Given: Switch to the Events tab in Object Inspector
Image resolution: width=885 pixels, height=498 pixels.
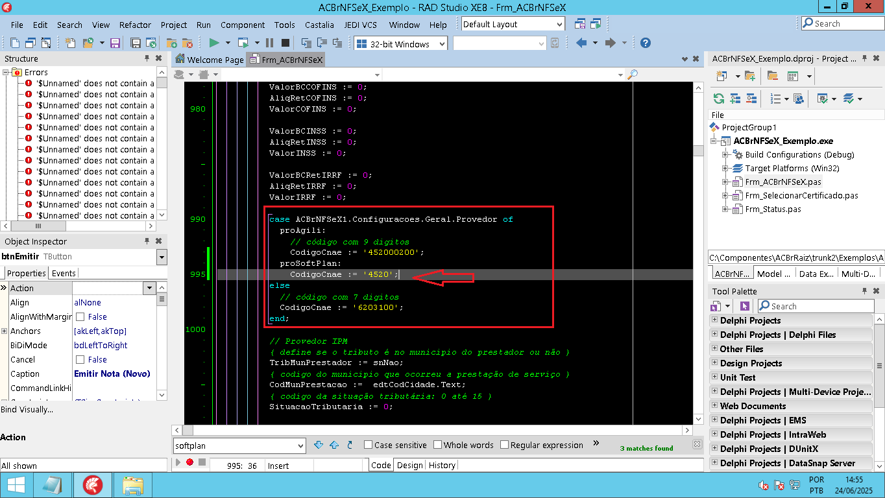Looking at the screenshot, I should pos(63,274).
